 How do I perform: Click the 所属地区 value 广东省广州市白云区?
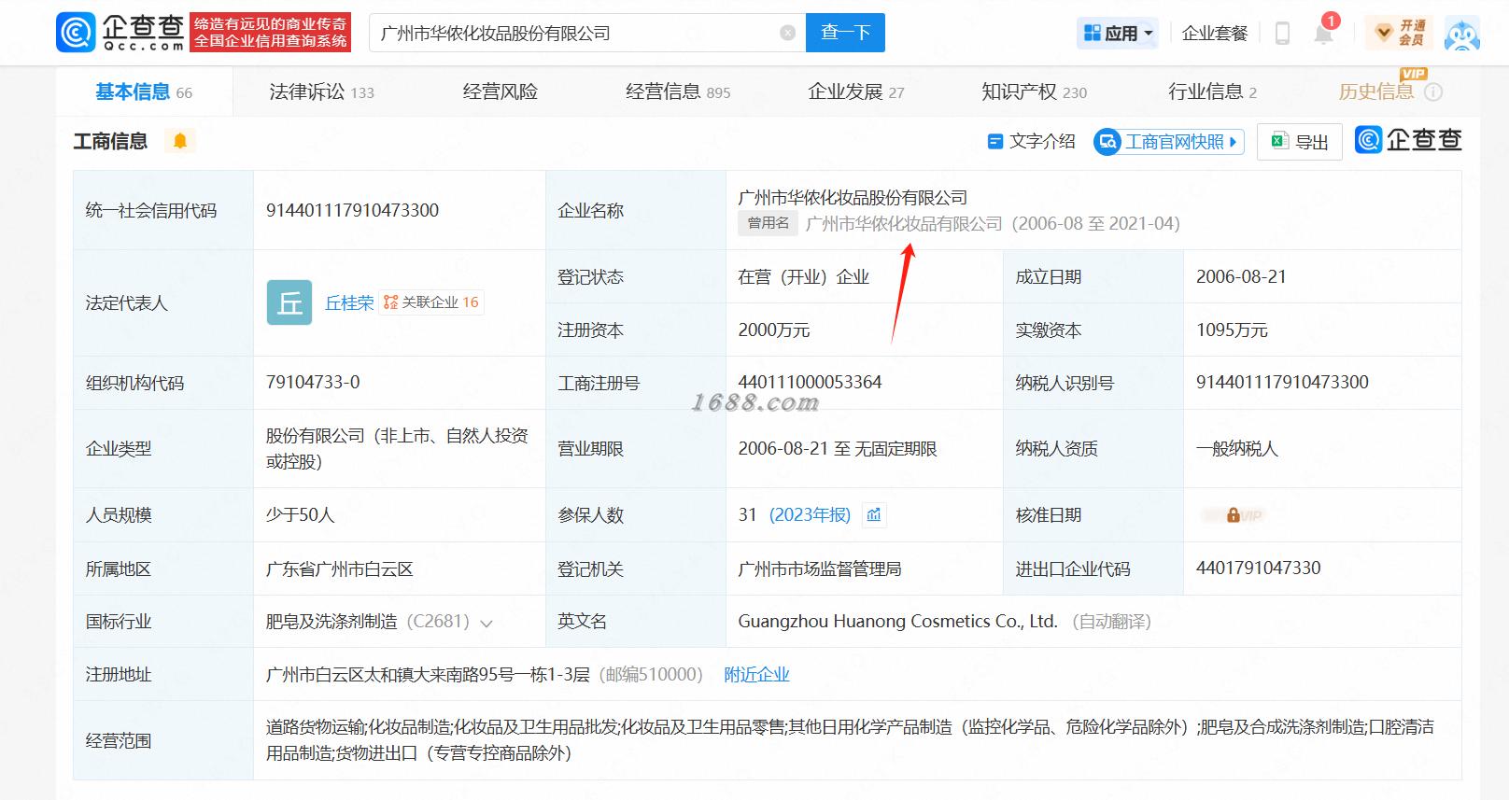pyautogui.click(x=339, y=568)
